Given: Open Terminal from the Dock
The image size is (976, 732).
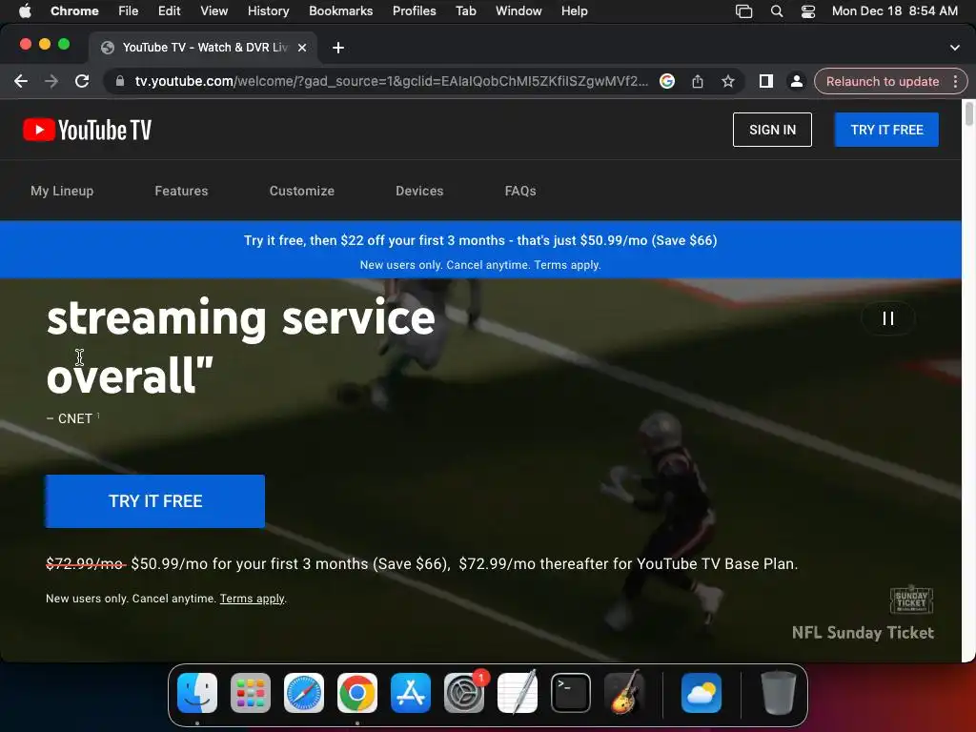Looking at the screenshot, I should tap(571, 693).
